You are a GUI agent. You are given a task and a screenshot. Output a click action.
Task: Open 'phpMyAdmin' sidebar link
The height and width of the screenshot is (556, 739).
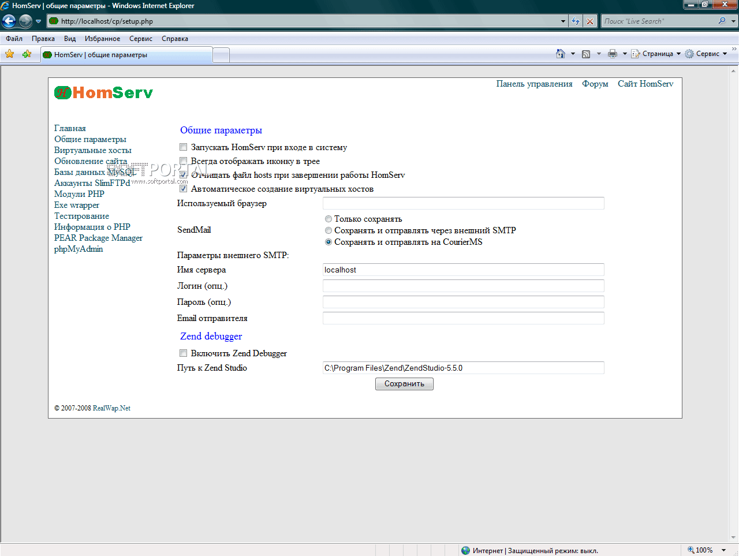[79, 249]
